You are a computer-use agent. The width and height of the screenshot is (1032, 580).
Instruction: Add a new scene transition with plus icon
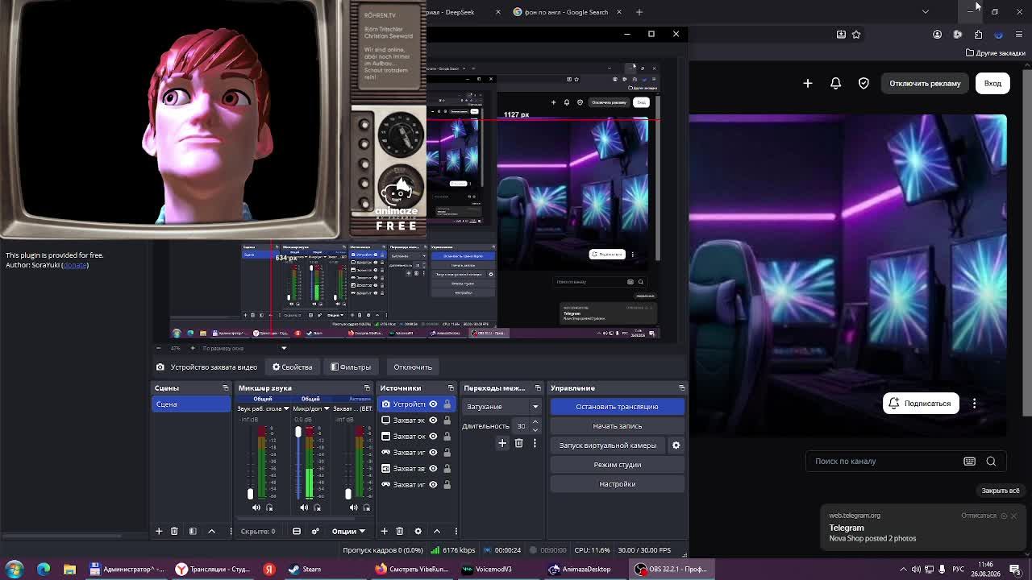click(502, 443)
